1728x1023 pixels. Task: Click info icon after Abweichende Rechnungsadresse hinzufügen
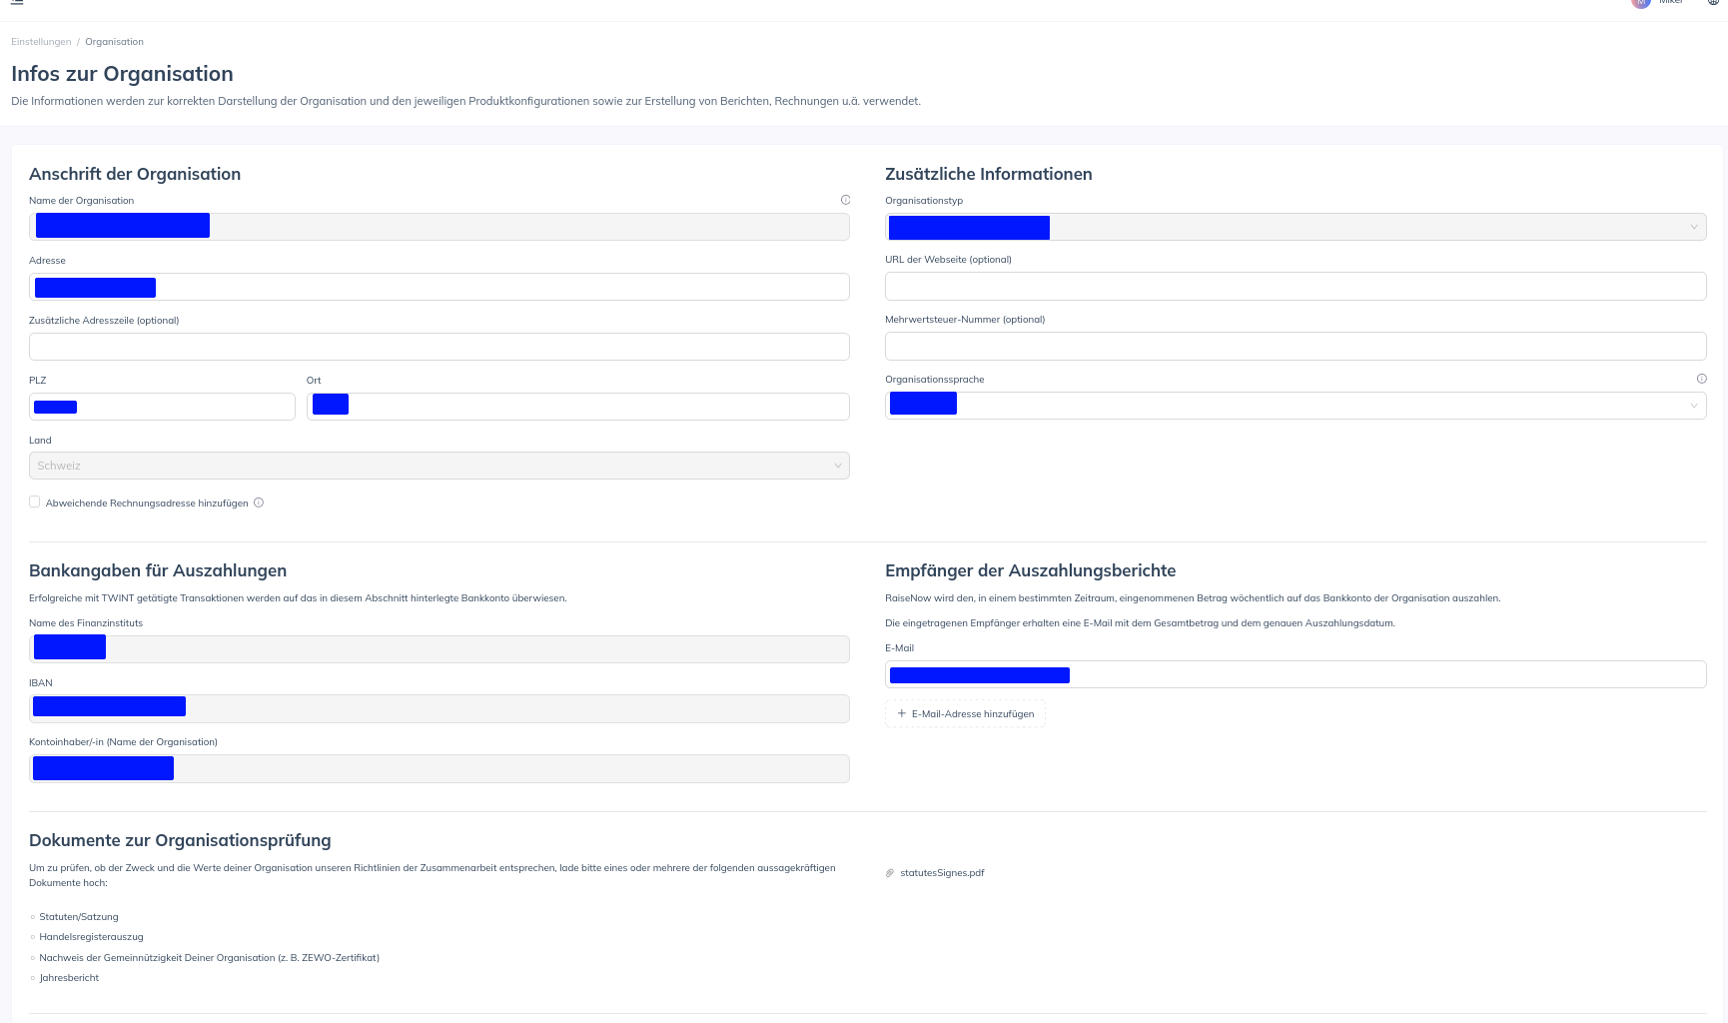259,503
